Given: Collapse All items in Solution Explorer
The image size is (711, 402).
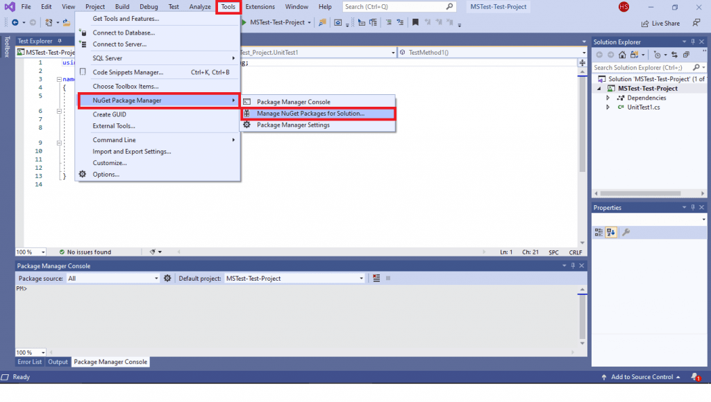Looking at the screenshot, I should coord(685,55).
